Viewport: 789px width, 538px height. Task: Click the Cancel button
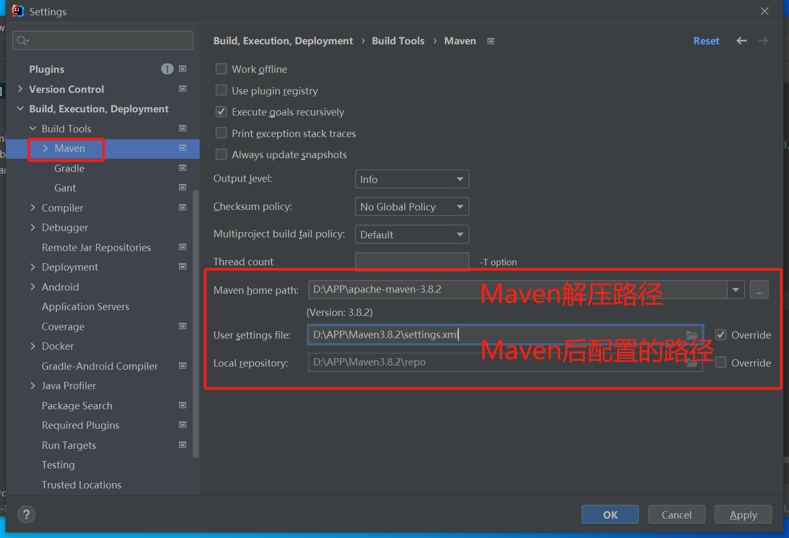[x=677, y=515]
